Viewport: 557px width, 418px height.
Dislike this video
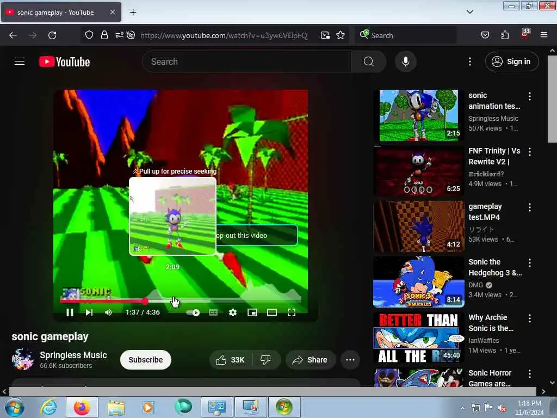265,360
